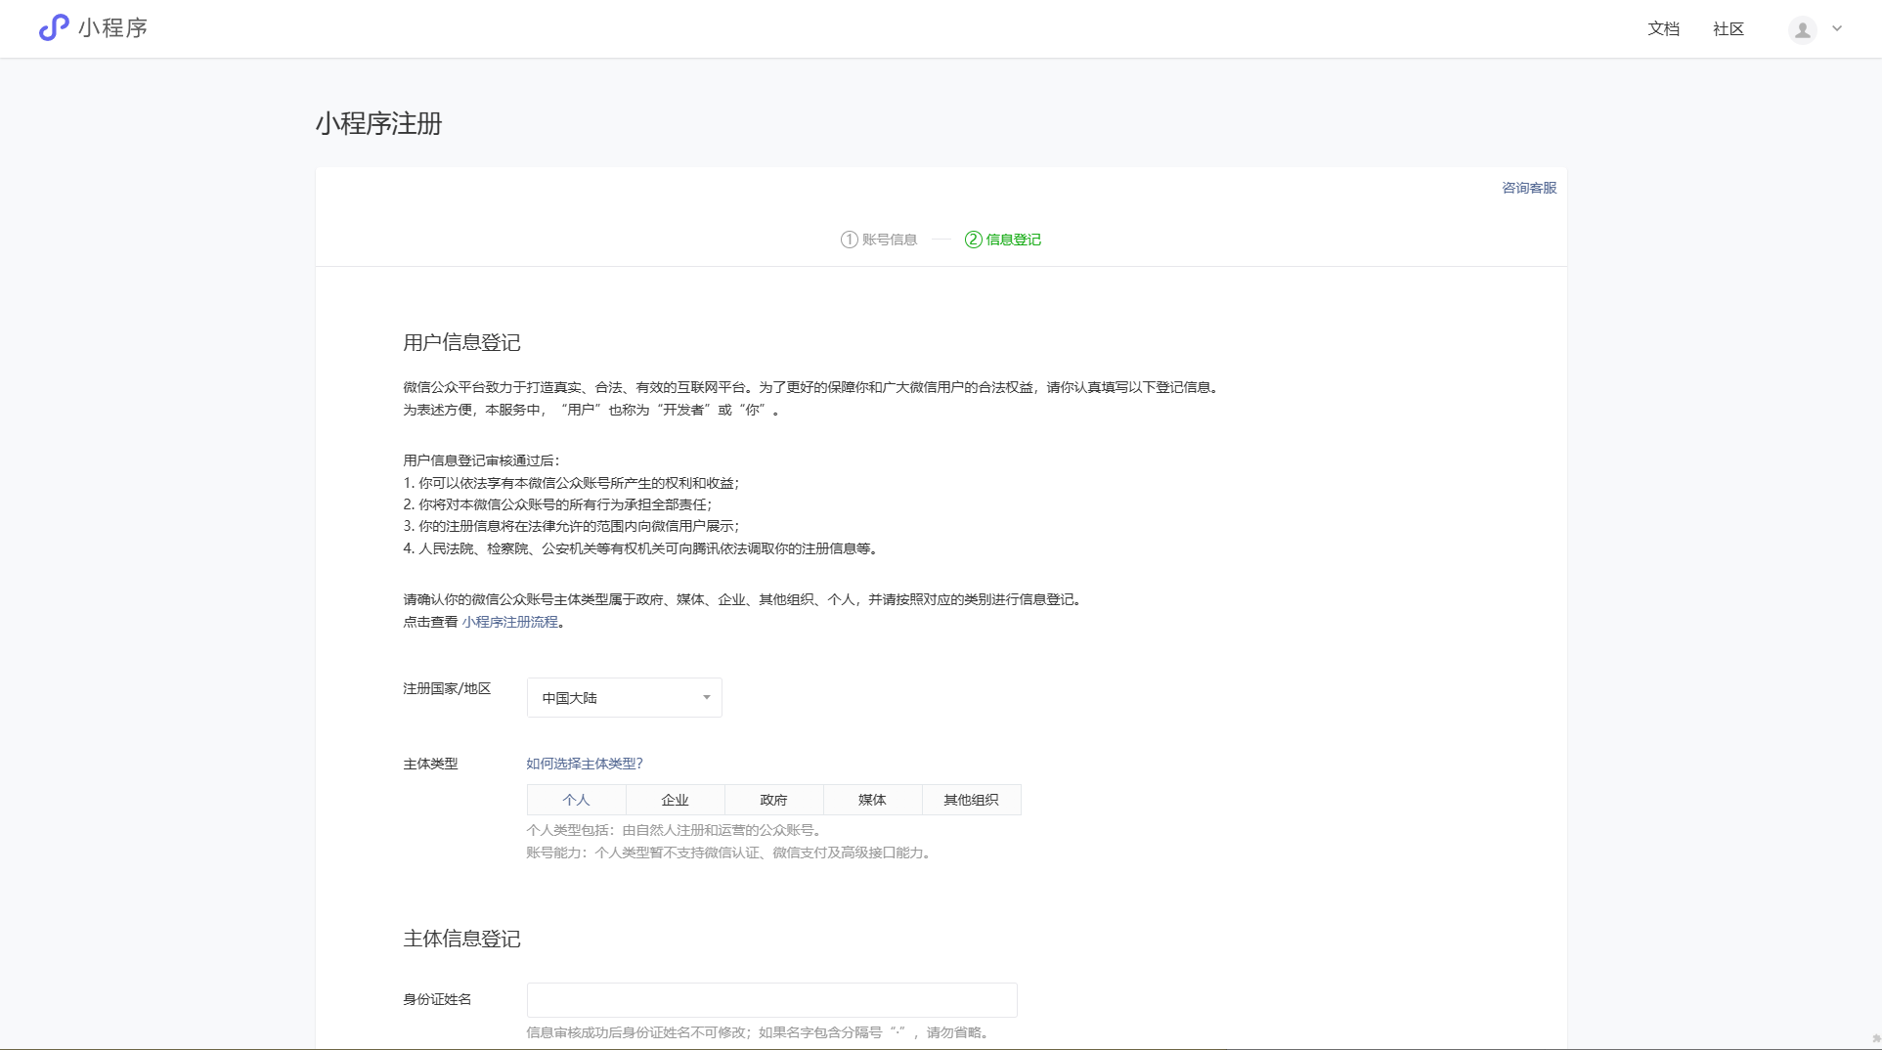Choose 媒体 as entity type
The height and width of the screenshot is (1050, 1882).
872,800
